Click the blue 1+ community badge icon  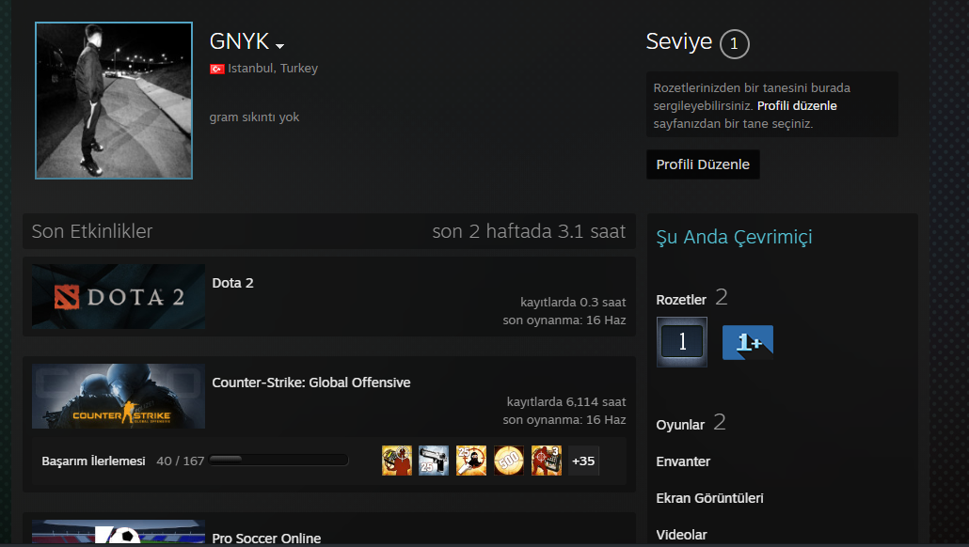click(748, 342)
